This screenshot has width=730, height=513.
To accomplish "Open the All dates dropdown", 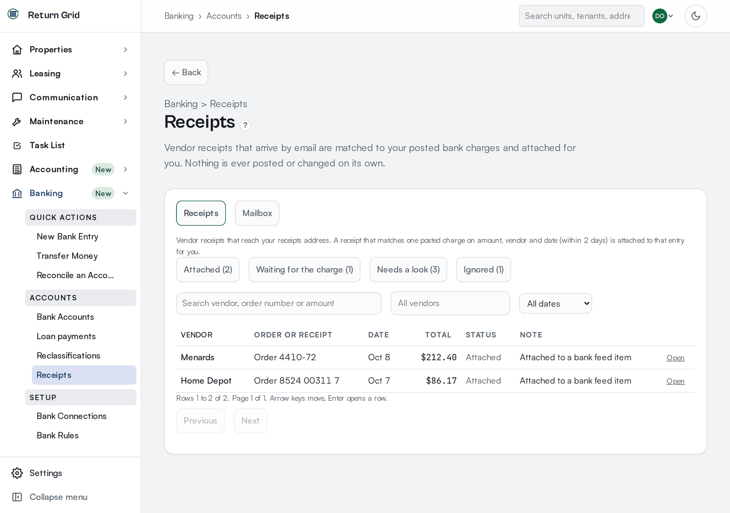I will 555,304.
